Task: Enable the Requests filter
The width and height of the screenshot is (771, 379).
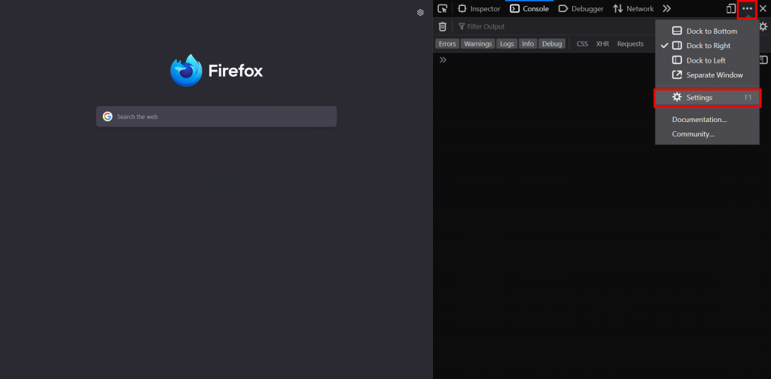Action: click(630, 44)
